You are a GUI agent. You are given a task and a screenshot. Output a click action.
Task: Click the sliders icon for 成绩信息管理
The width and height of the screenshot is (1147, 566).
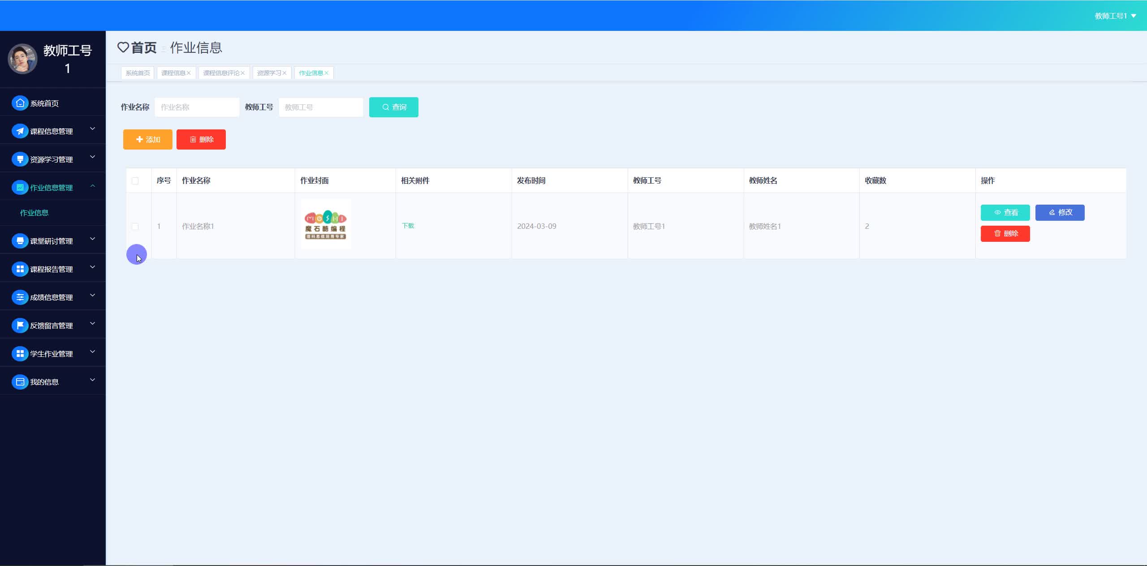tap(20, 297)
